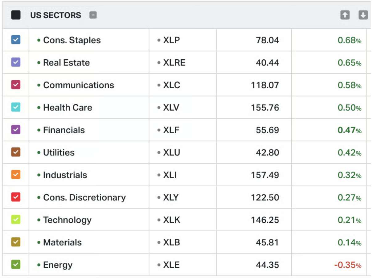Toggle the Energy green checkbox

point(16,264)
